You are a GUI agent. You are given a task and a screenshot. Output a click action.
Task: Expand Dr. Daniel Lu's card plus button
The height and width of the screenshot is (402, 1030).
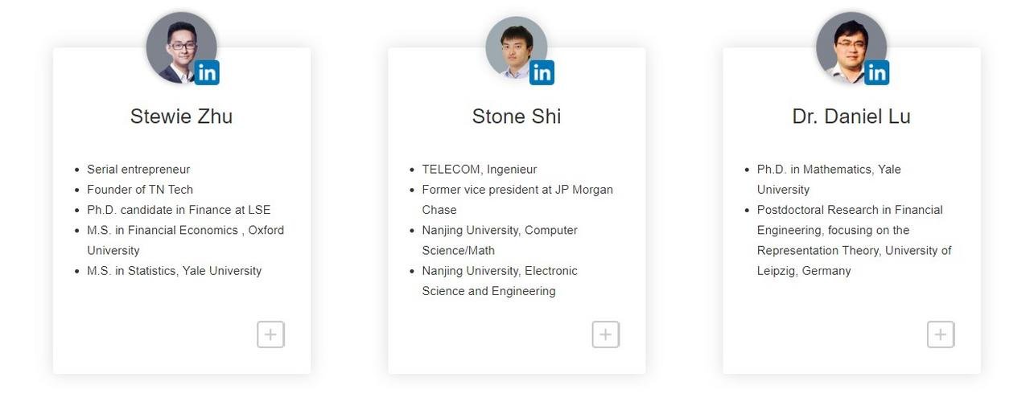pyautogui.click(x=941, y=334)
